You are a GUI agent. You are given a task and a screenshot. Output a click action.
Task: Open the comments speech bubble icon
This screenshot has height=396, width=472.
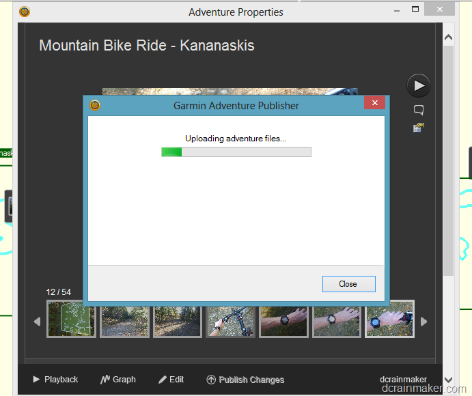click(419, 110)
